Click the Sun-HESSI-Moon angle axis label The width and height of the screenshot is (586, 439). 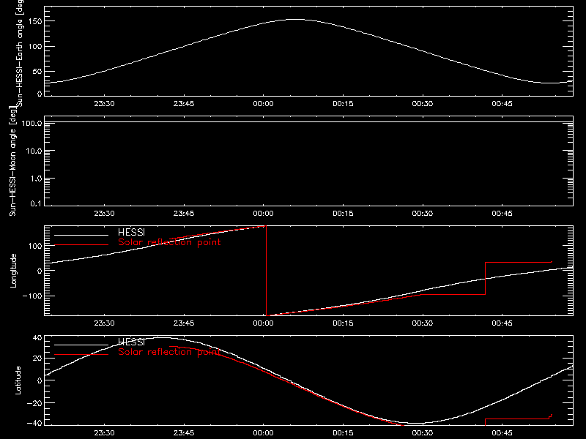point(12,161)
